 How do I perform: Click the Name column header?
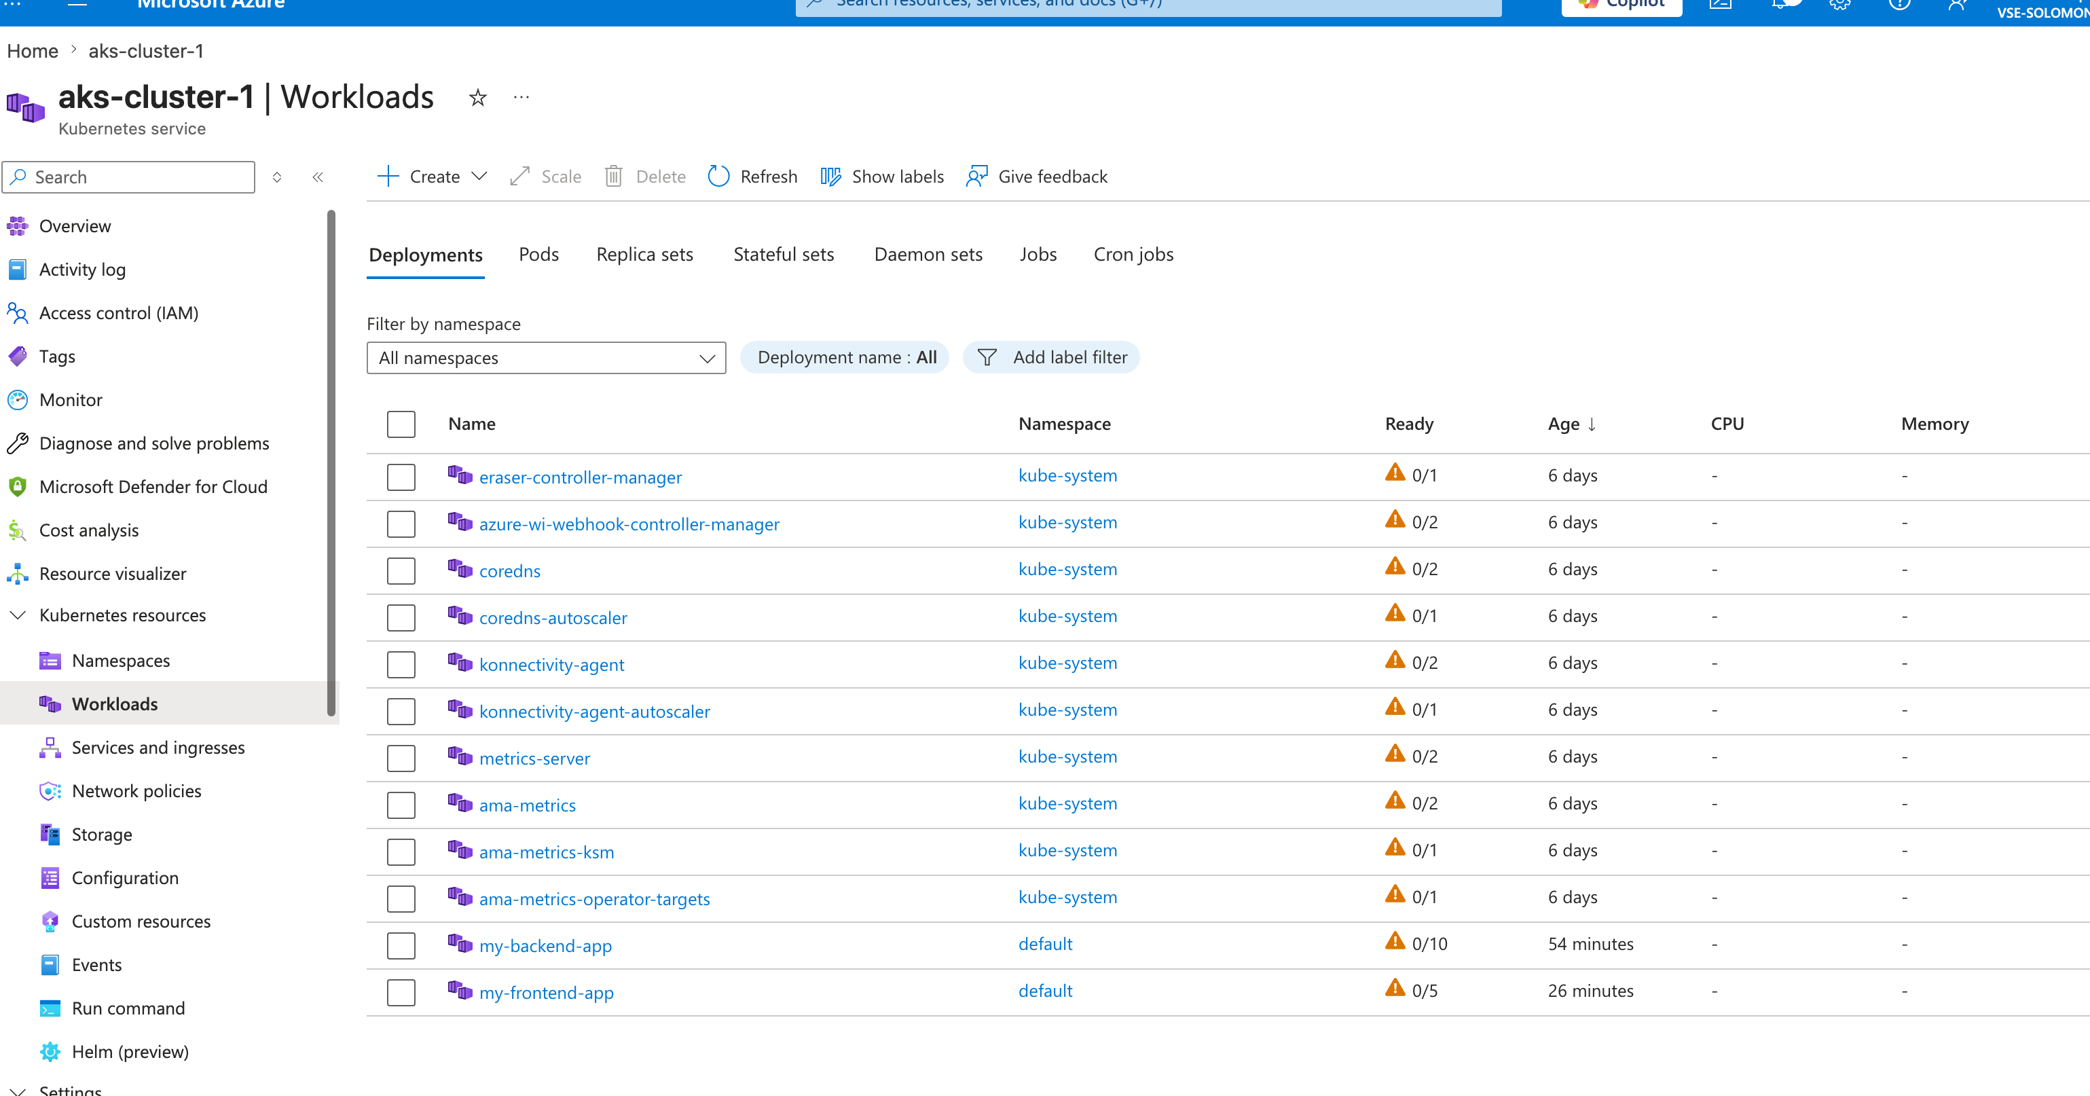pos(471,424)
